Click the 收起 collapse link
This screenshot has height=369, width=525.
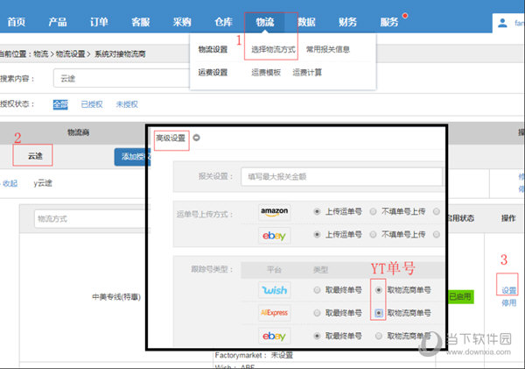10,183
